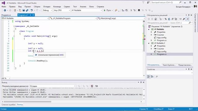Open the Правка menu
Image resolution: width=198 pixels, height=111 pixels.
click(12, 7)
